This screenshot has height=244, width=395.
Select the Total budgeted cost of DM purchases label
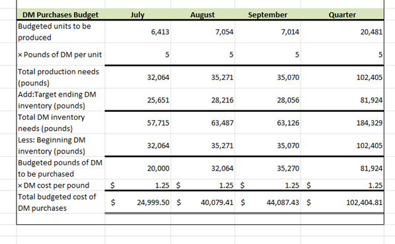61,202
